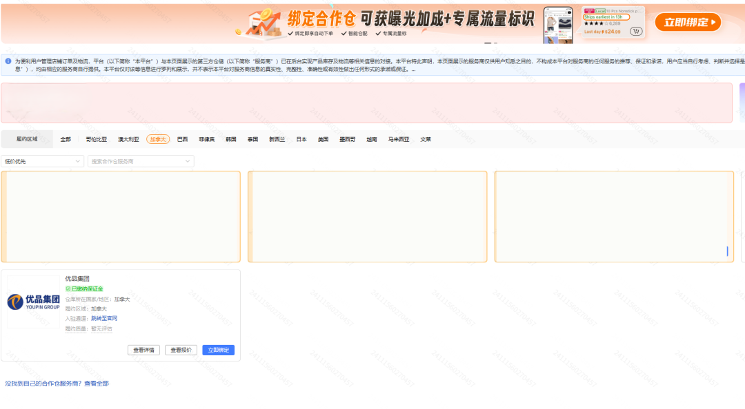Open the 低价优先 sort dropdown

point(41,160)
